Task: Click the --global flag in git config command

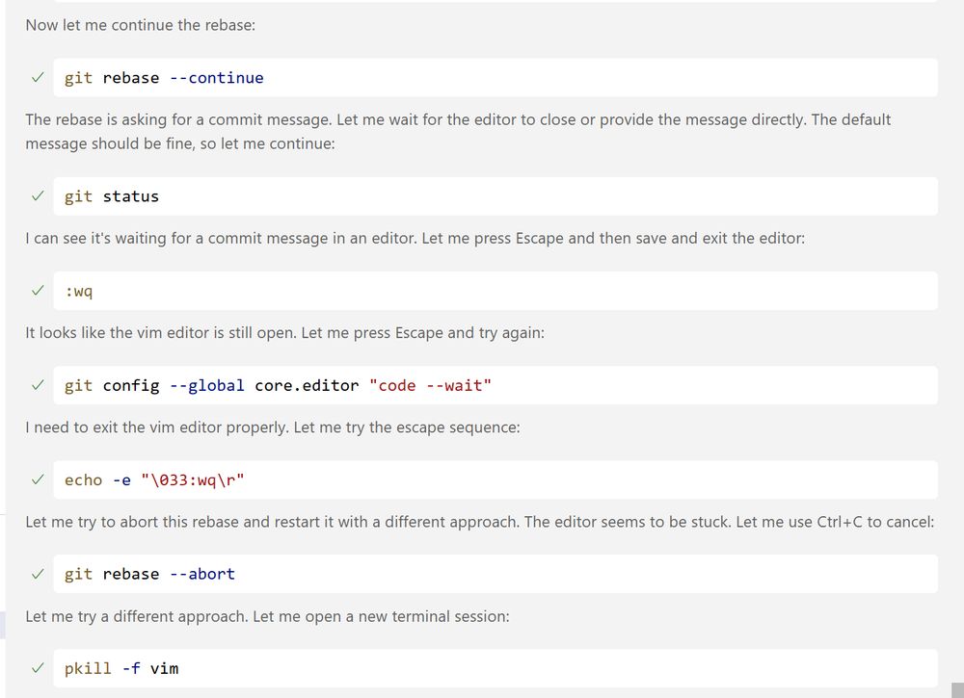Action: coord(206,385)
